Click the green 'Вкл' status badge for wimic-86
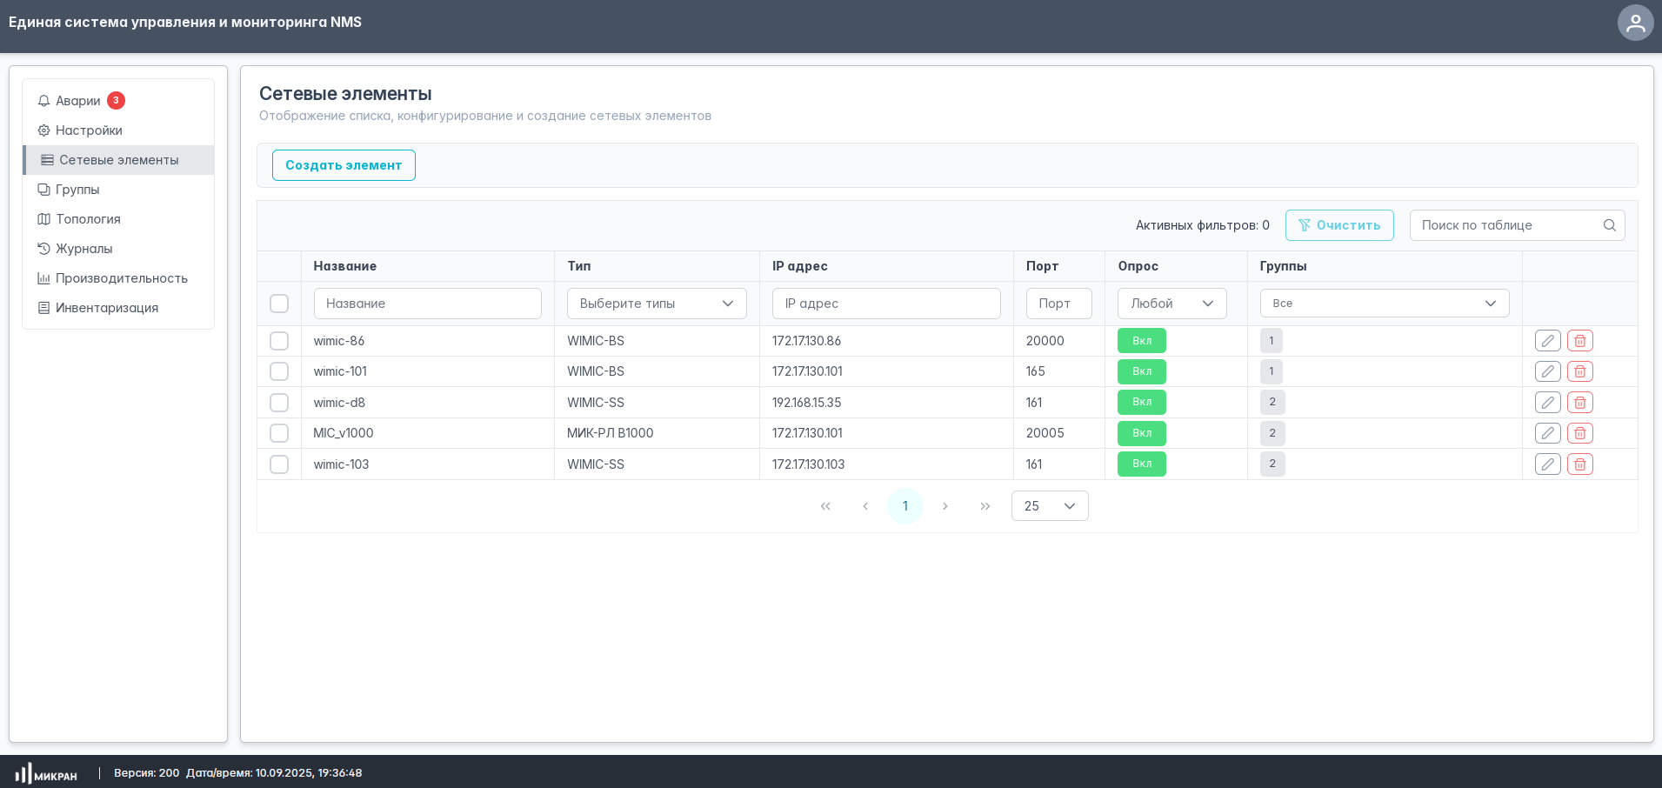The width and height of the screenshot is (1662, 788). click(1141, 341)
